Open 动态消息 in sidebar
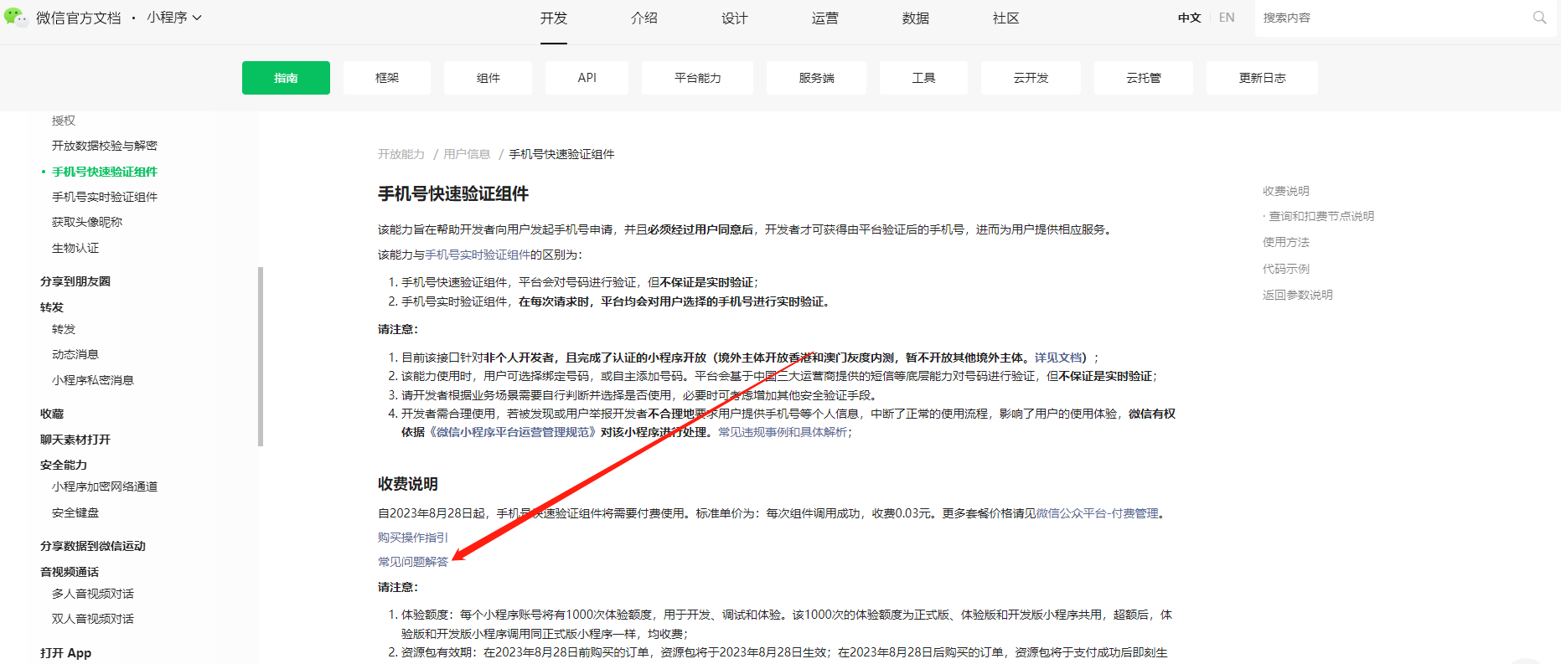 (x=75, y=355)
